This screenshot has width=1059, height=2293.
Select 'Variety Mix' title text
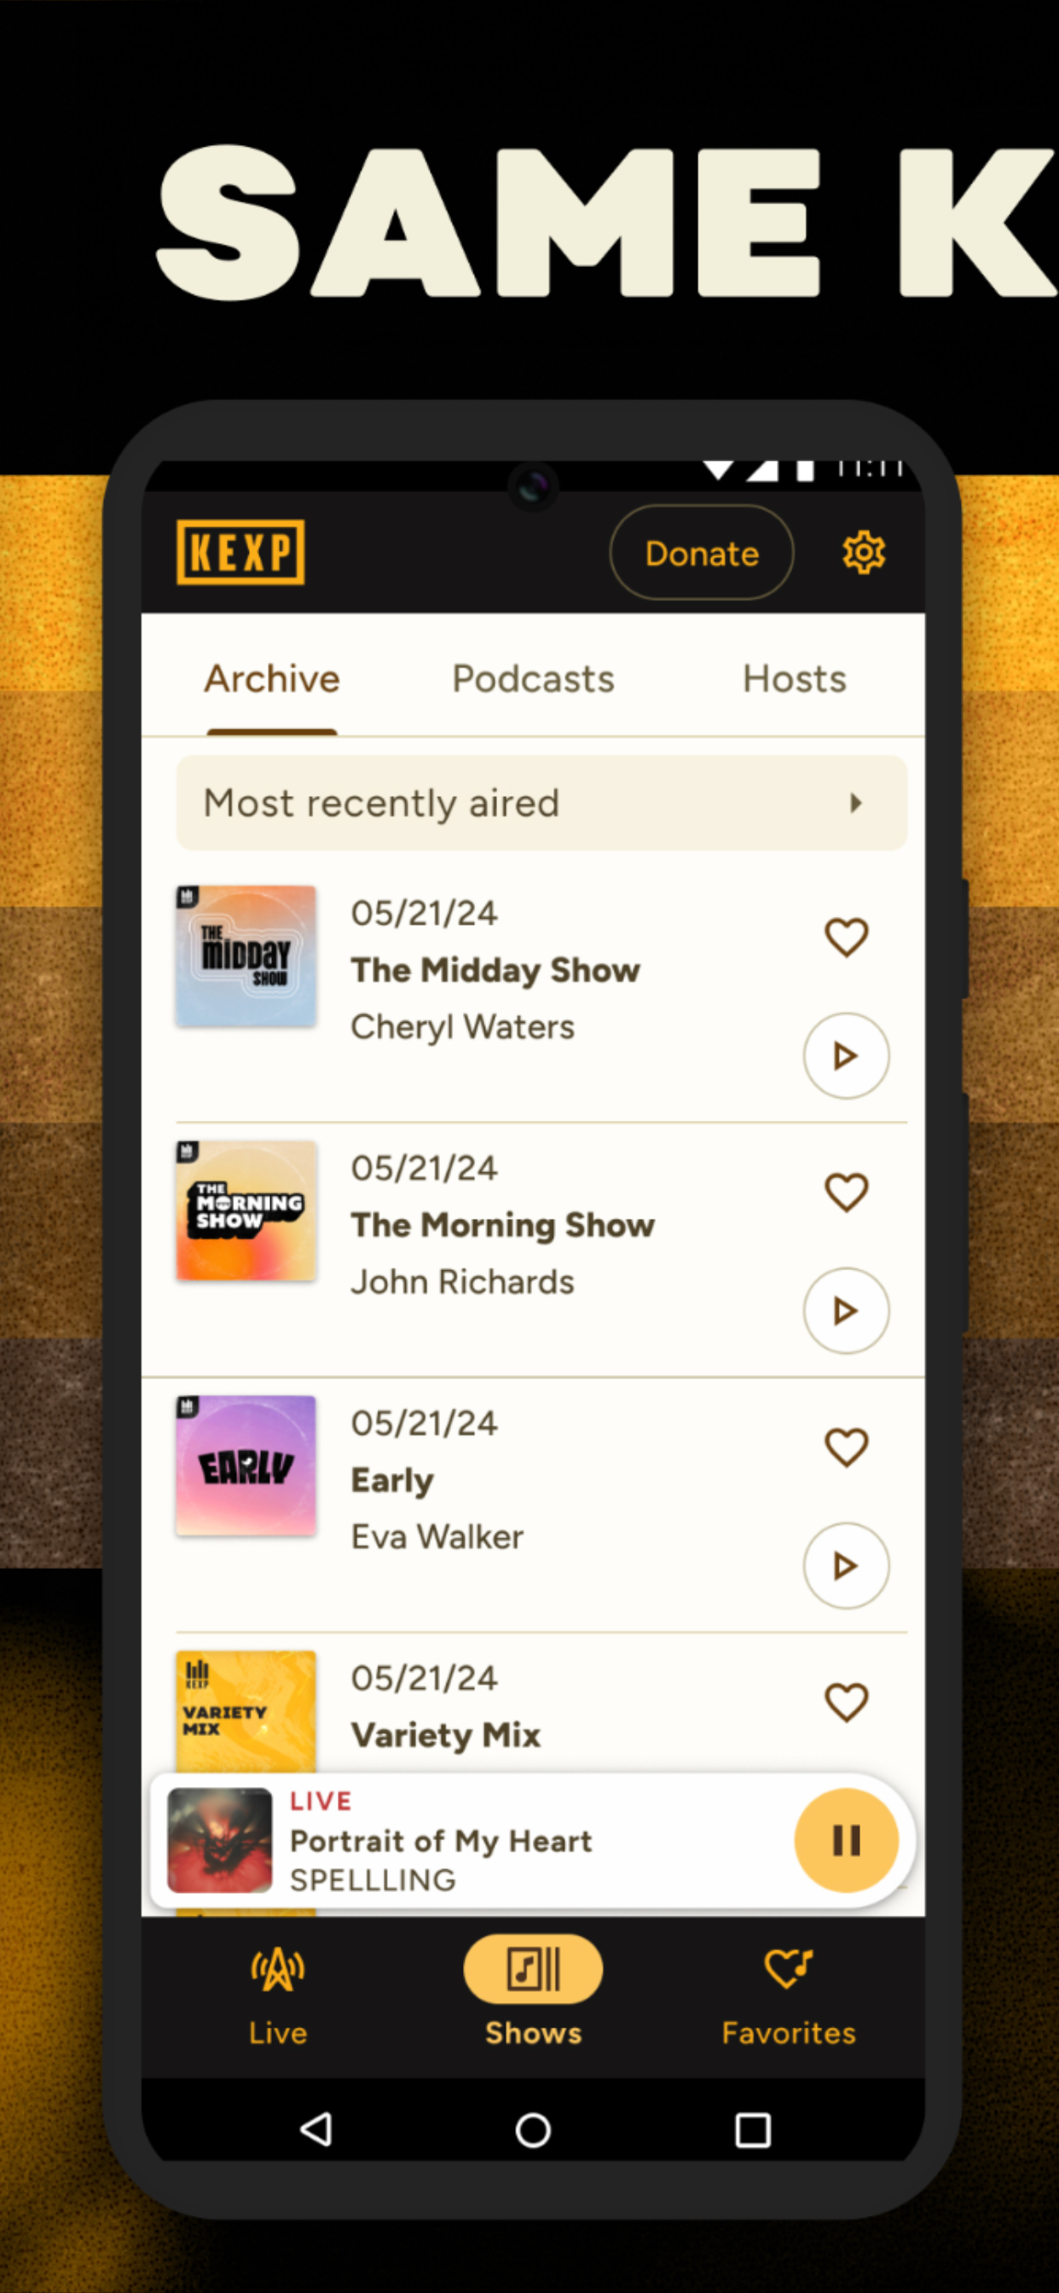coord(446,1735)
